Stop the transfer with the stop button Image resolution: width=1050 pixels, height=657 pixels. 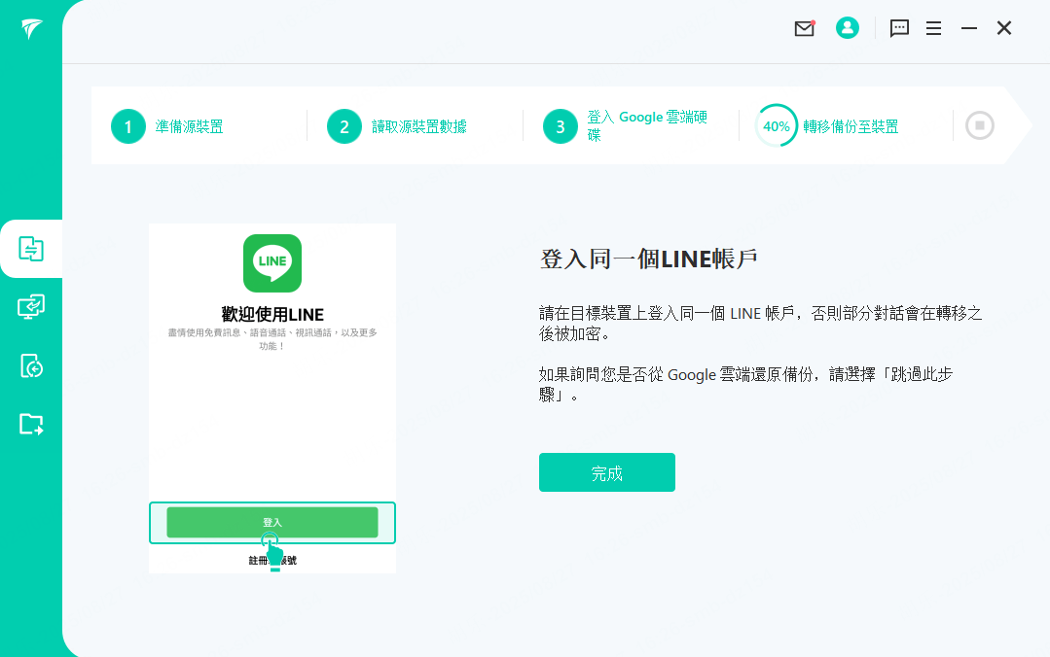click(979, 125)
